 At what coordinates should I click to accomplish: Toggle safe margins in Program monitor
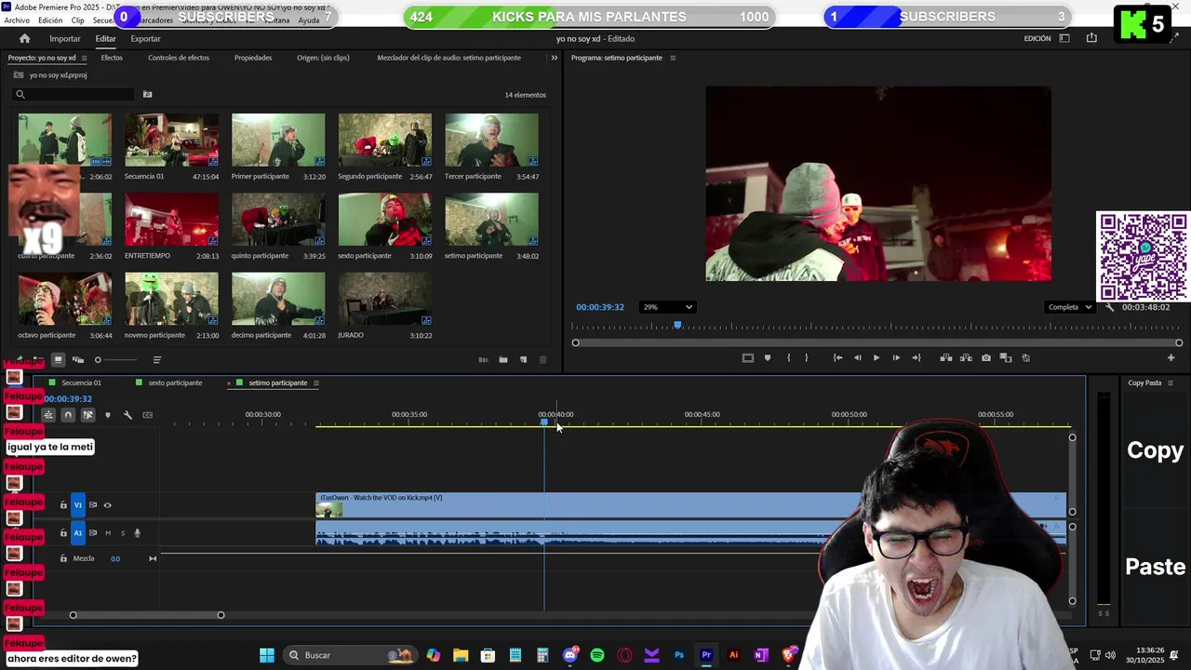click(747, 358)
